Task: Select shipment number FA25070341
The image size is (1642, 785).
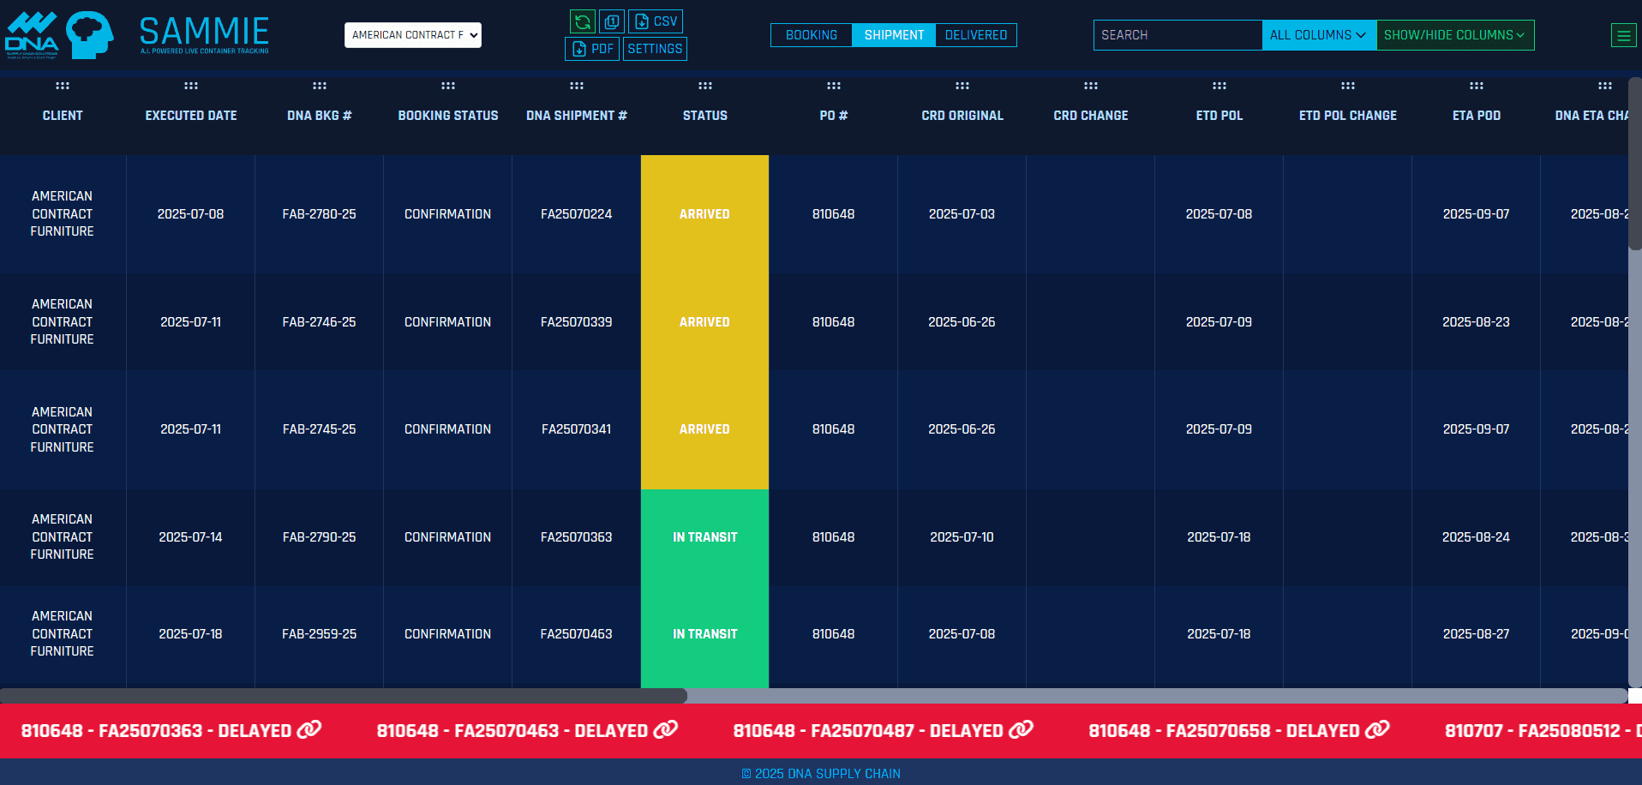Action: coord(577,429)
